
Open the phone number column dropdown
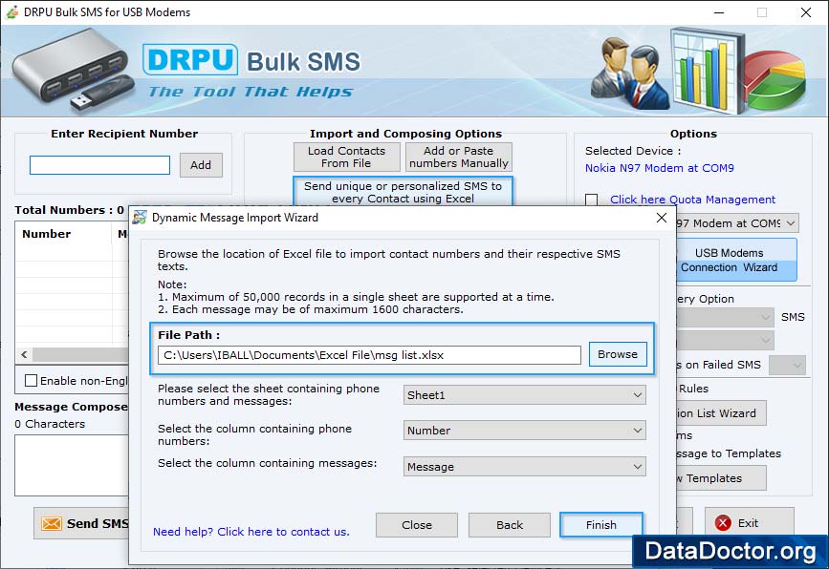point(525,431)
